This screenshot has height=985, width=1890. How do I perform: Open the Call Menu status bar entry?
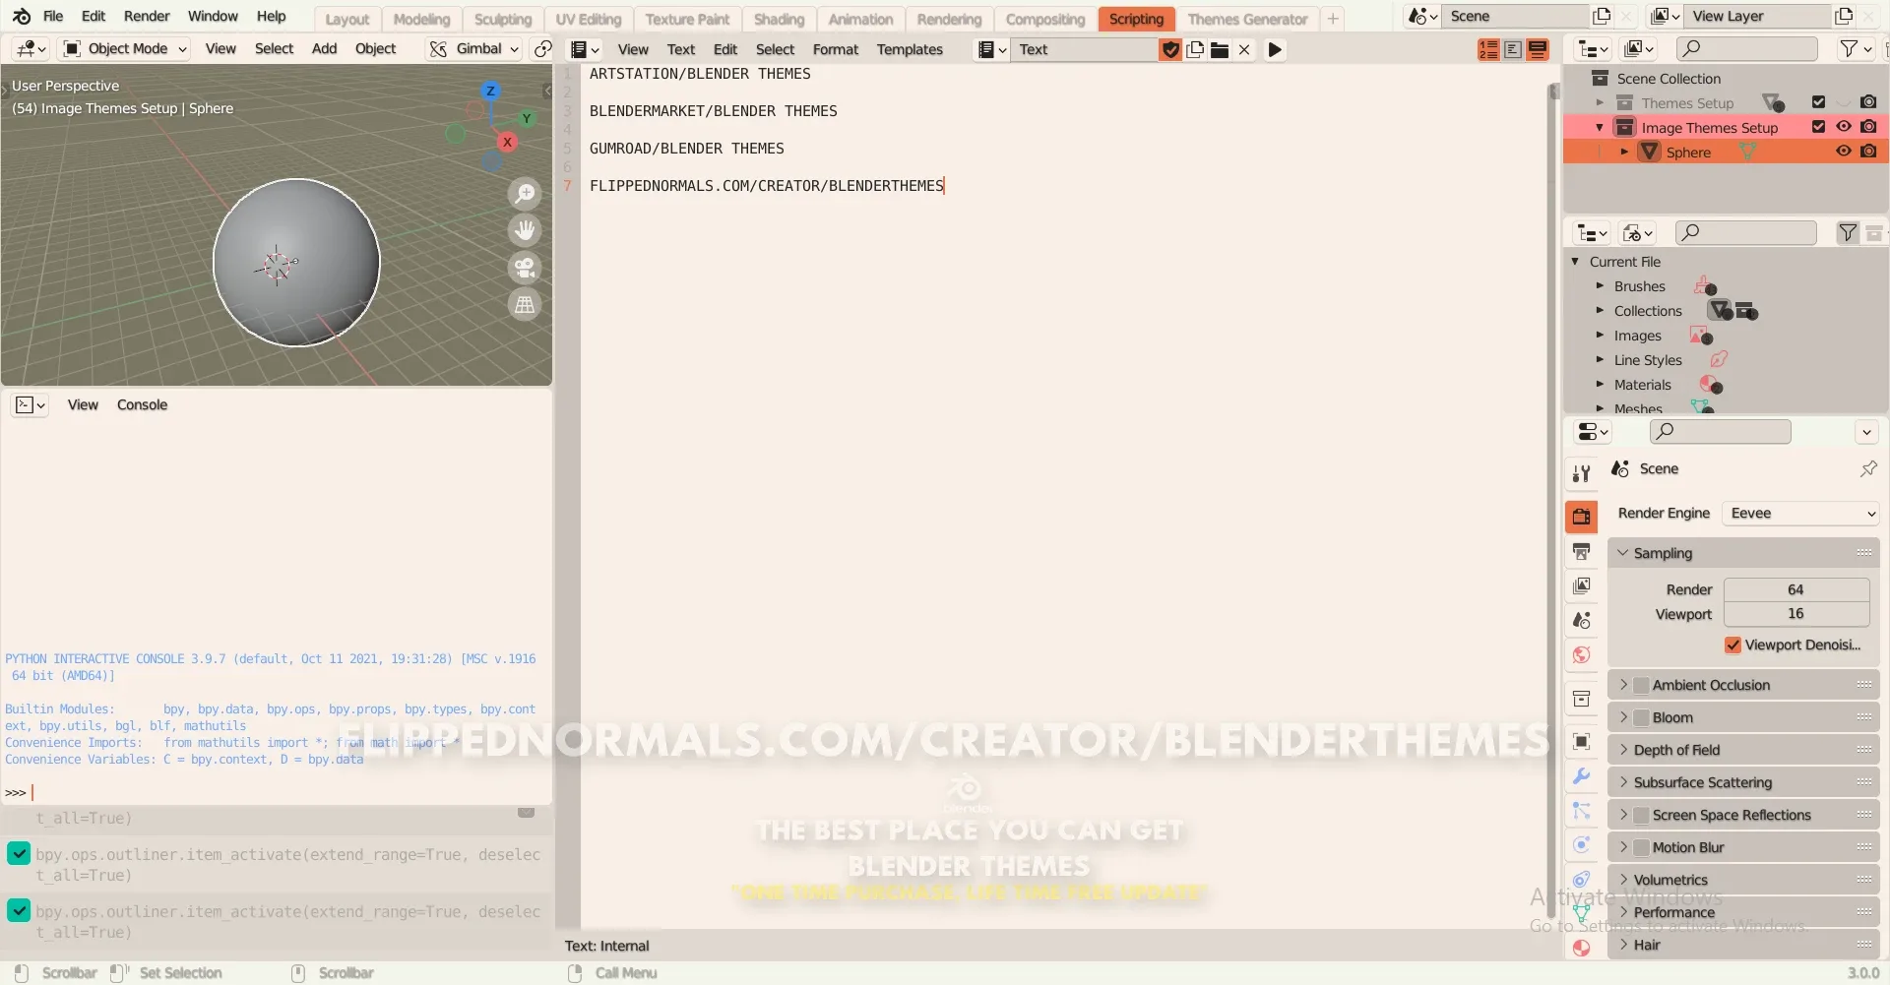[625, 972]
